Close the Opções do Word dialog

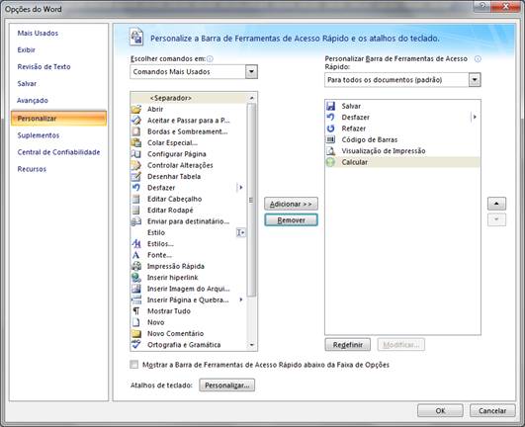coord(505,6)
